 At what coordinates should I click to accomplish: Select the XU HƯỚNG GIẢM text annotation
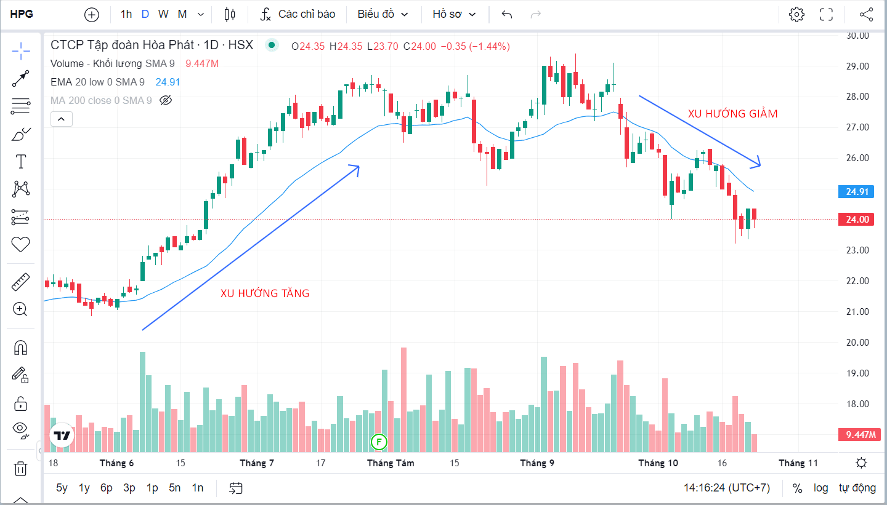732,114
